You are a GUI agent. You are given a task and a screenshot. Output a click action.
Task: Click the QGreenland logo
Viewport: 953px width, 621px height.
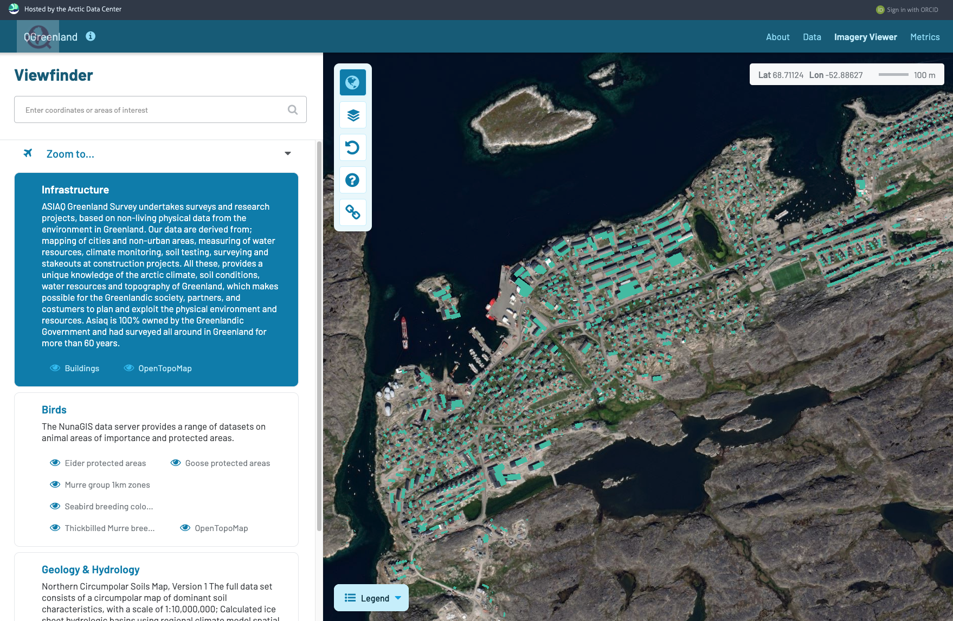tap(38, 36)
